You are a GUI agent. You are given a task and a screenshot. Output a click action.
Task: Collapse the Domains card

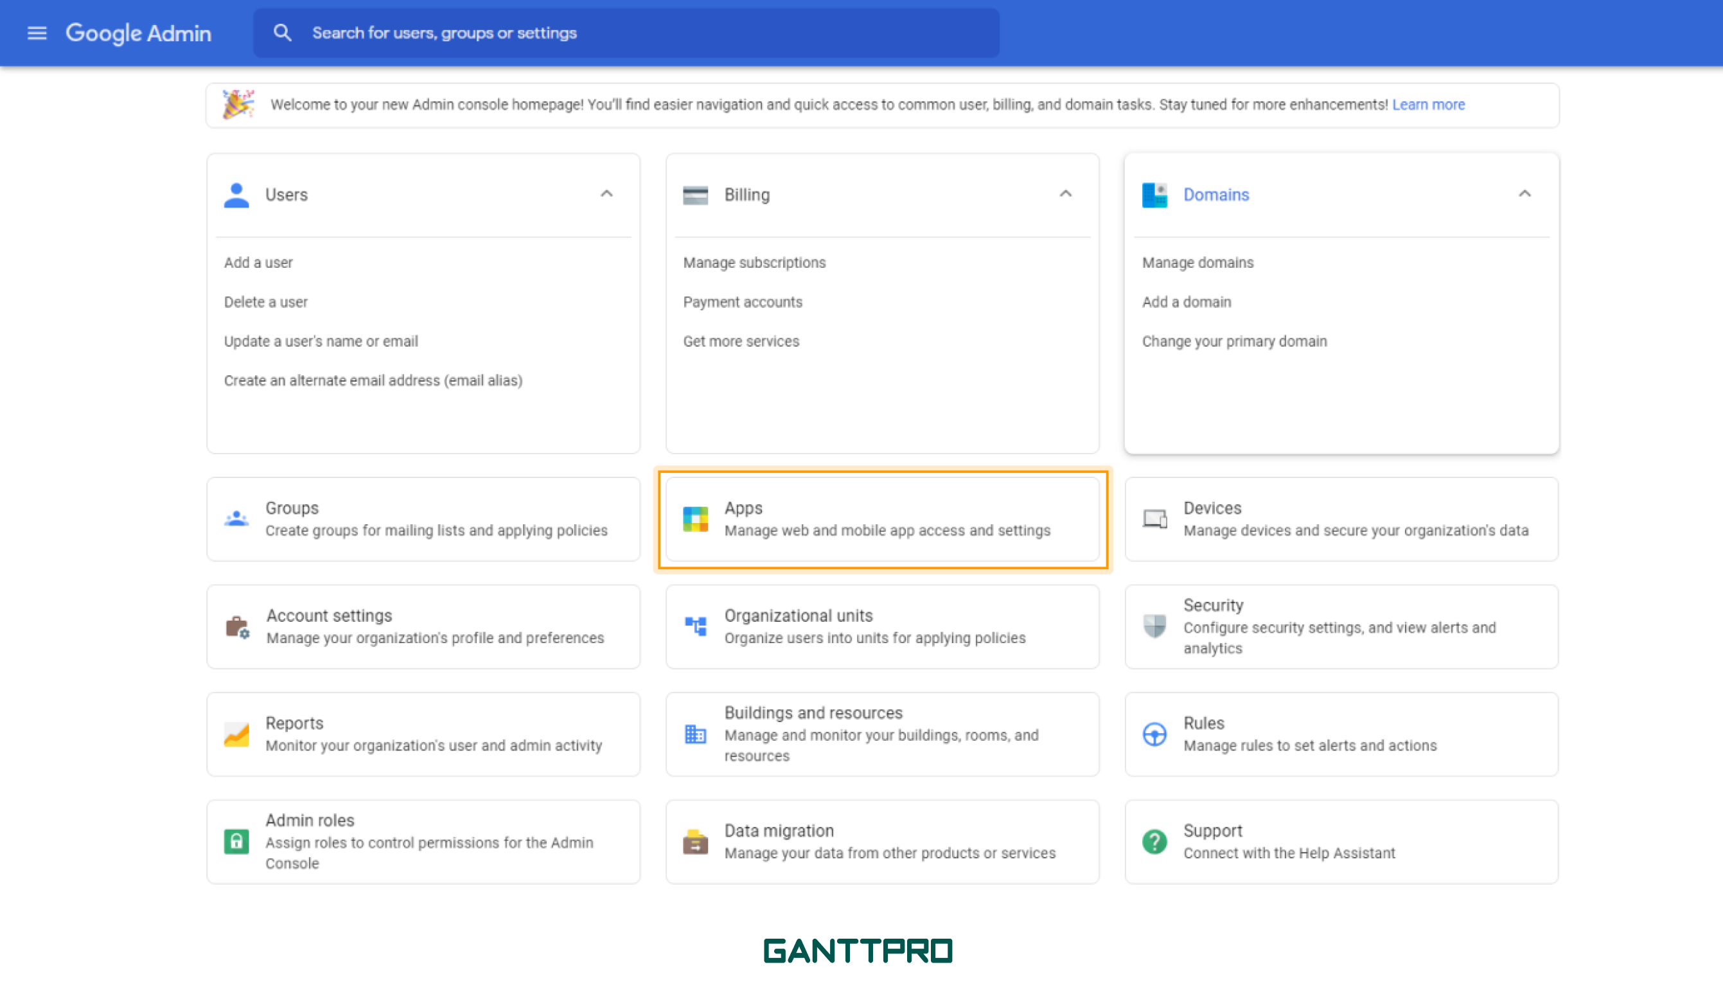pos(1524,194)
